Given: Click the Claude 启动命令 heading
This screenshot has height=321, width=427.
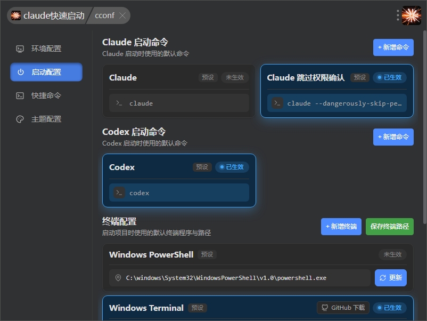Looking at the screenshot, I should (135, 42).
